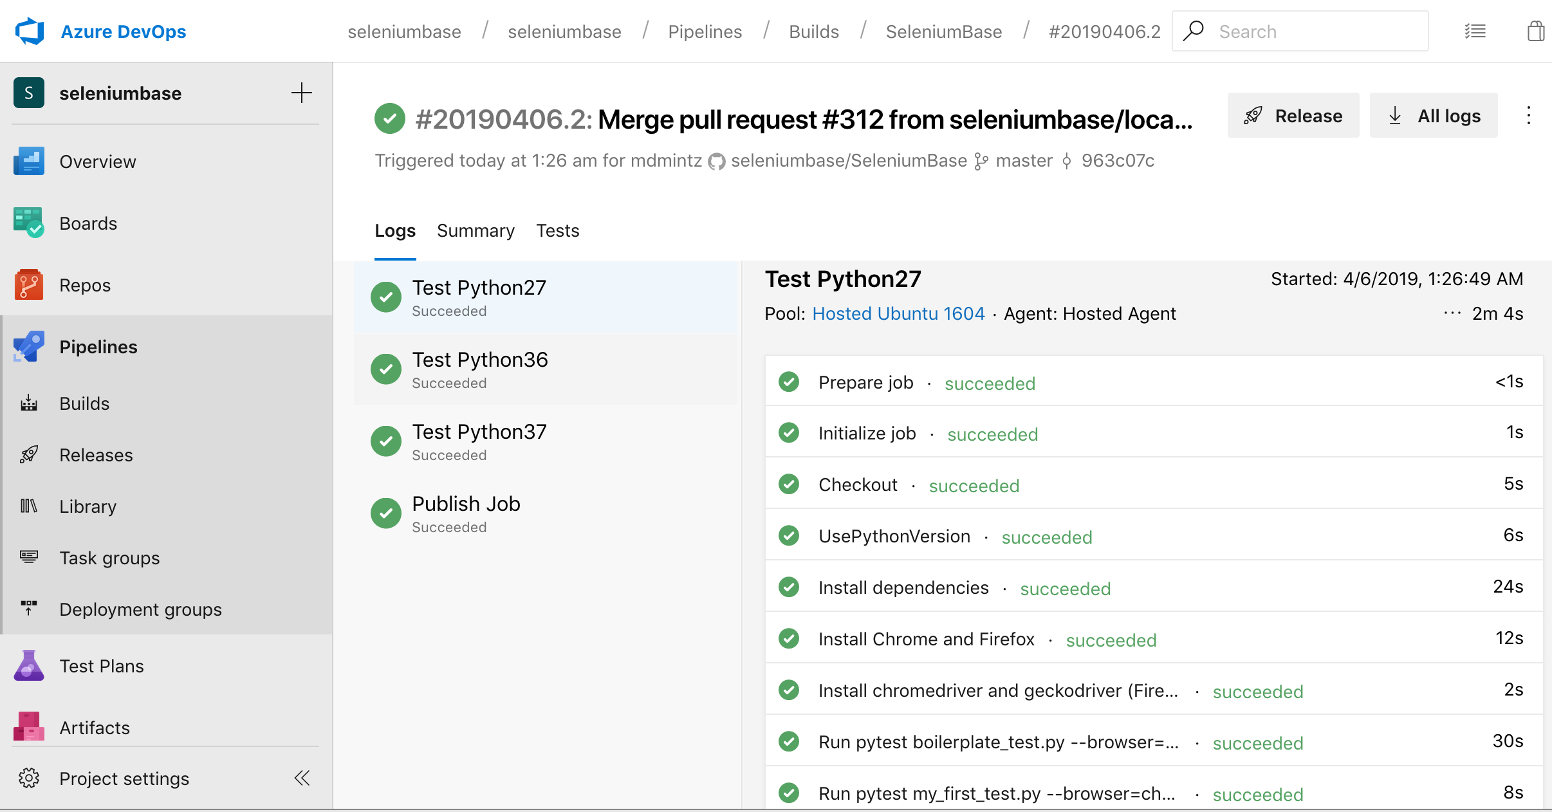This screenshot has height=812, width=1552.
Task: Open the Hosted Ubuntu 1604 pool link
Action: [898, 313]
